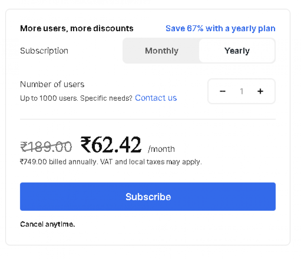Select the /month label next to price
Image resolution: width=301 pixels, height=259 pixels.
coord(162,149)
